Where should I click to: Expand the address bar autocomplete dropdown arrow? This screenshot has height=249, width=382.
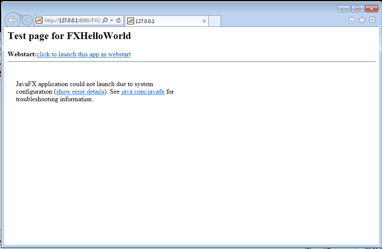(112, 20)
